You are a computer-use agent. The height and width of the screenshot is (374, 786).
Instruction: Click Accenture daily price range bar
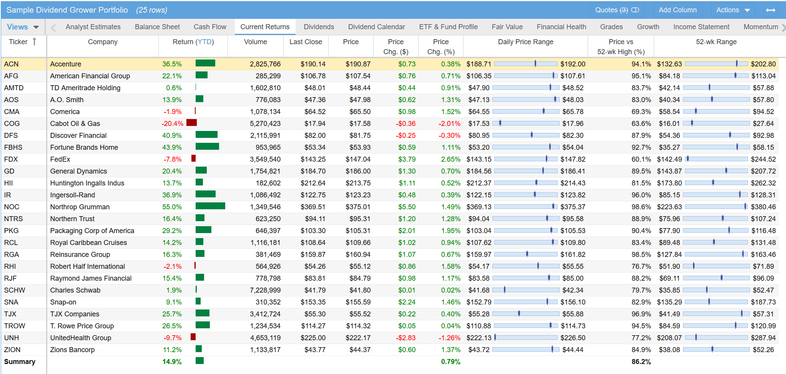[x=526, y=64]
